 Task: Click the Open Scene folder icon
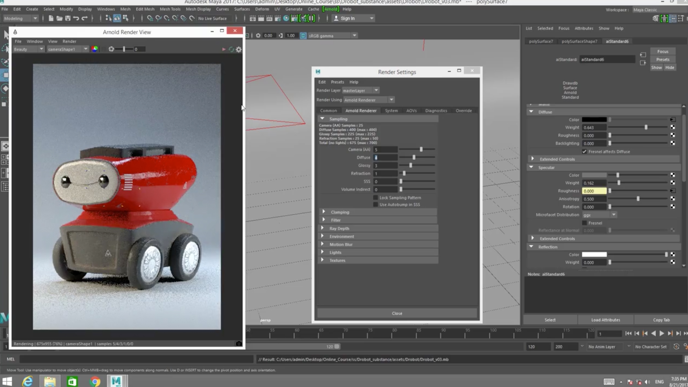pos(59,18)
